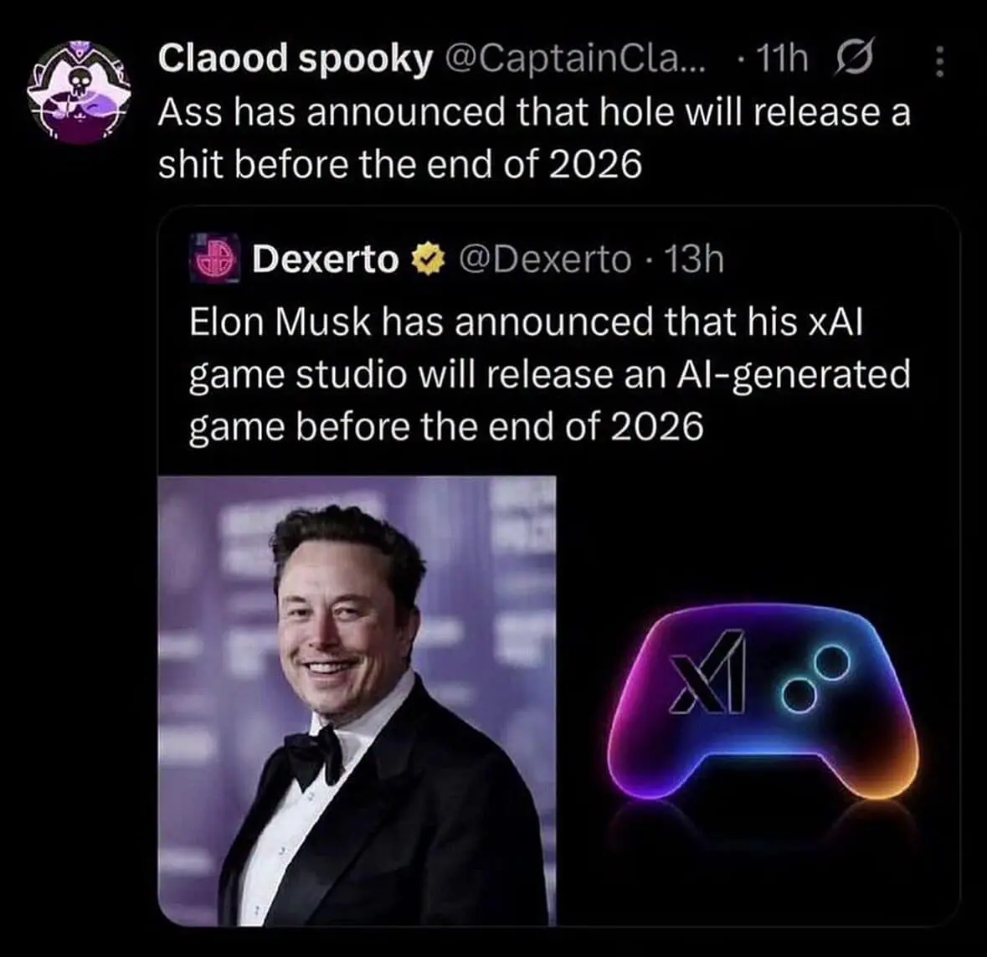Click the 11h timestamp on the main tweet
This screenshot has width=987, height=957.
(x=782, y=58)
